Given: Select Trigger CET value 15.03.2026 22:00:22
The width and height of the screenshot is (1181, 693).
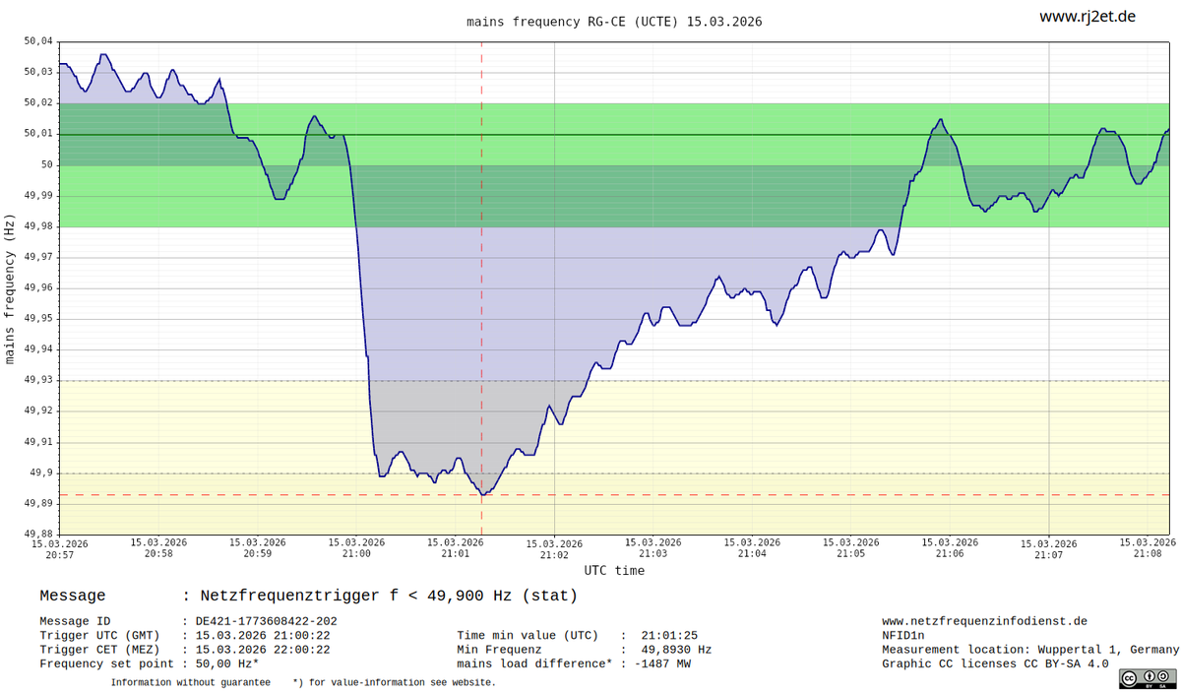Looking at the screenshot, I should pos(263,650).
